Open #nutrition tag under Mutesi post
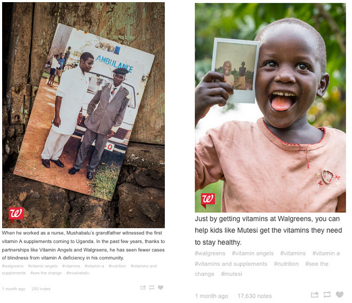 286,264
